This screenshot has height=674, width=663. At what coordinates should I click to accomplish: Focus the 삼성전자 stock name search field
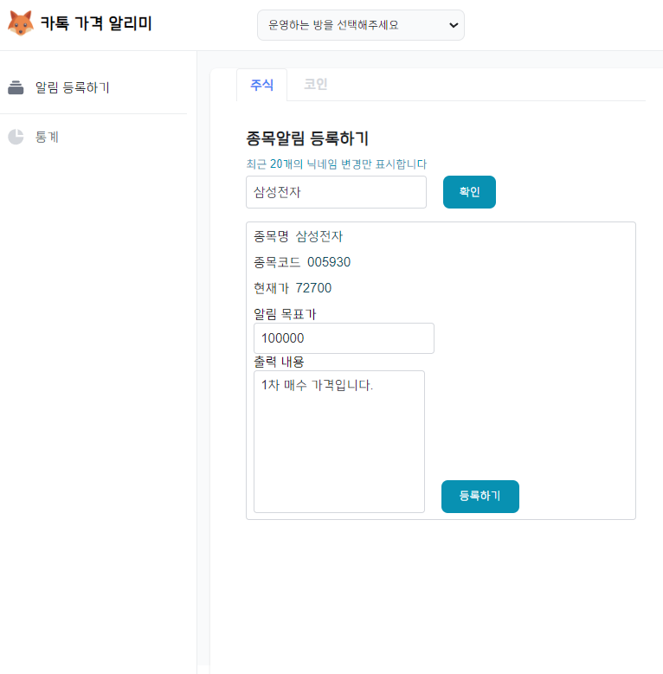[x=336, y=192]
